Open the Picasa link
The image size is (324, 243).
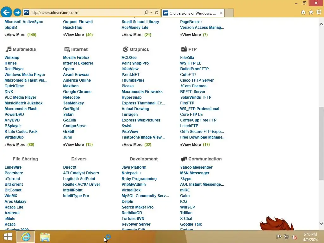(128, 86)
